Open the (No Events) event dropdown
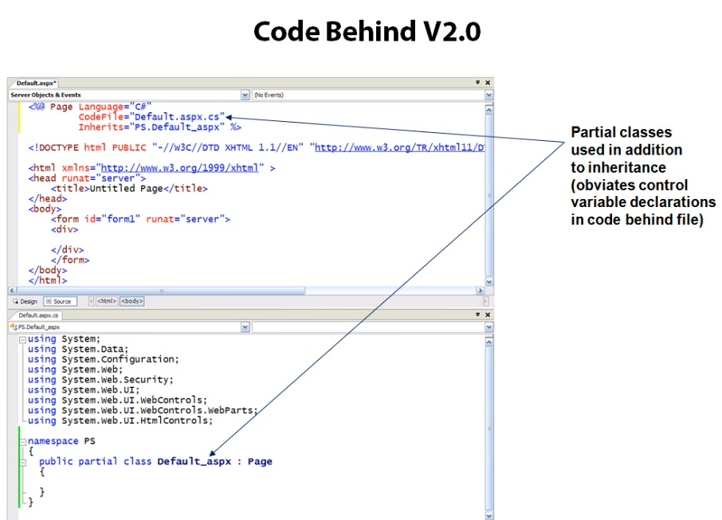722x520 pixels. click(487, 95)
